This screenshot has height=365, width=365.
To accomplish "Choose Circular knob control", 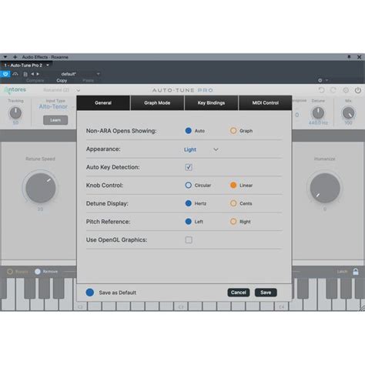I will pos(188,185).
